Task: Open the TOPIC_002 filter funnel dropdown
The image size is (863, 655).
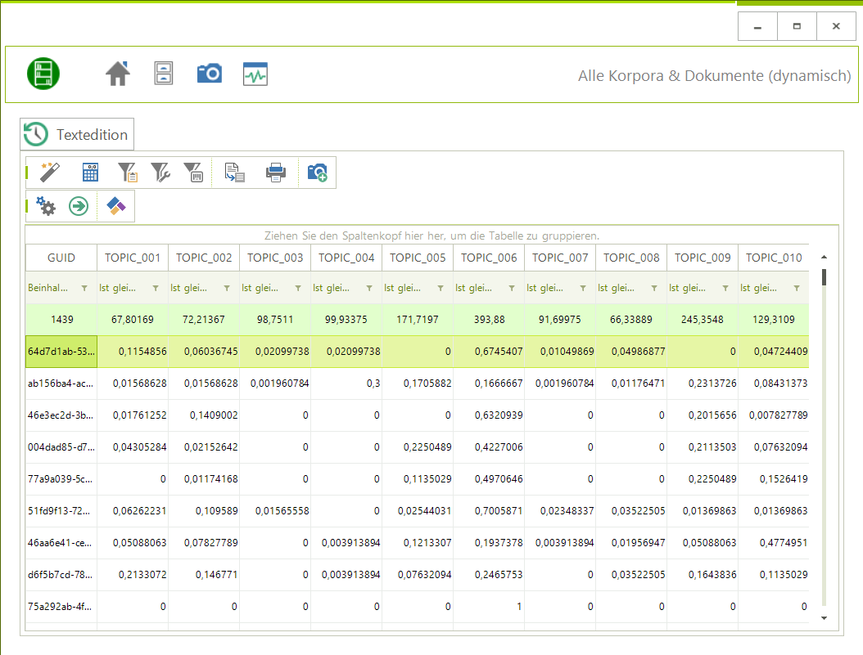Action: pyautogui.click(x=227, y=288)
